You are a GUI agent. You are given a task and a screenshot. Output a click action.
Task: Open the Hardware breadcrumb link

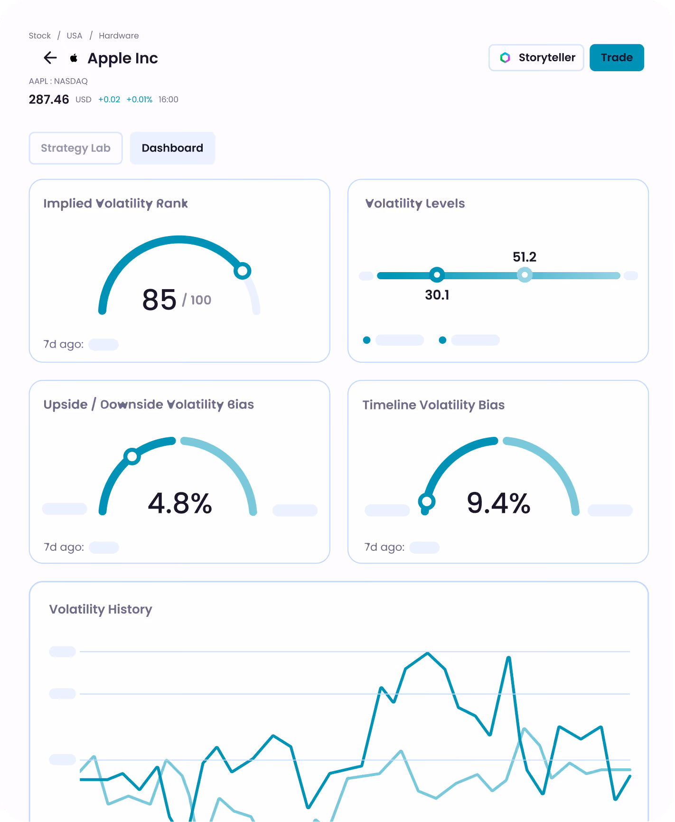click(x=119, y=36)
